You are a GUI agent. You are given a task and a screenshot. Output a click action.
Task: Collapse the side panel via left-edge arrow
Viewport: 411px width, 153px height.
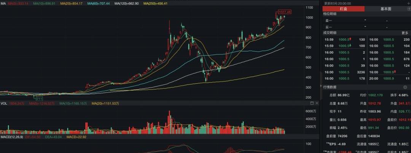pyautogui.click(x=320, y=86)
